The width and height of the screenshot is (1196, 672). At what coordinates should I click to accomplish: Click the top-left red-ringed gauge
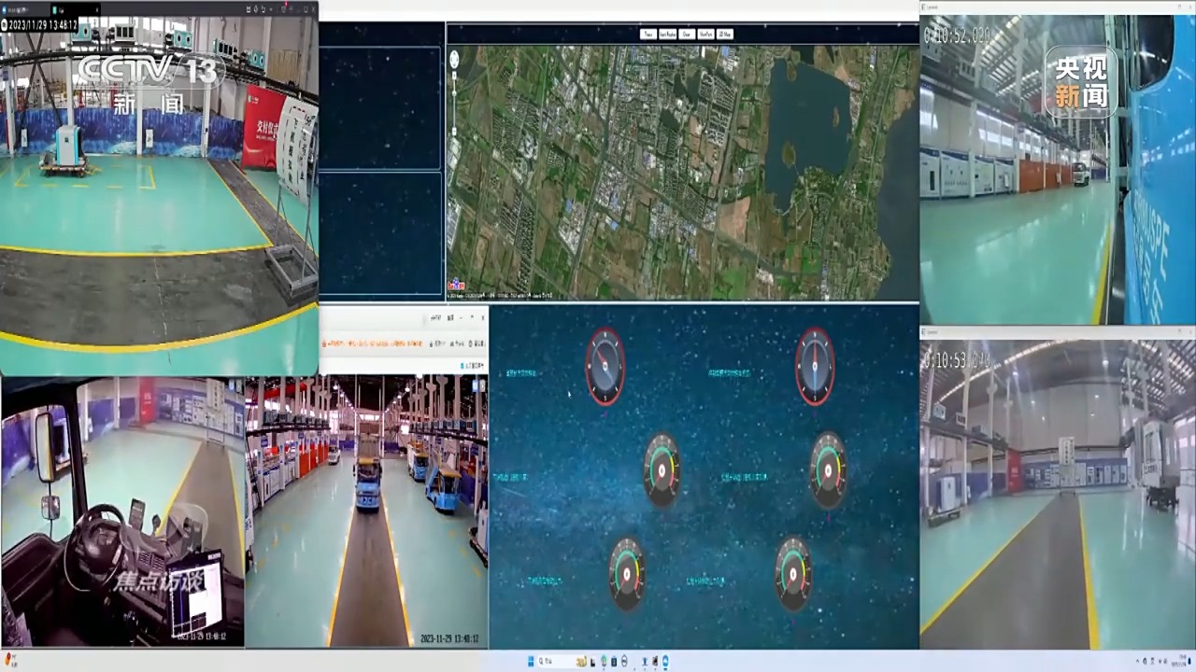605,366
